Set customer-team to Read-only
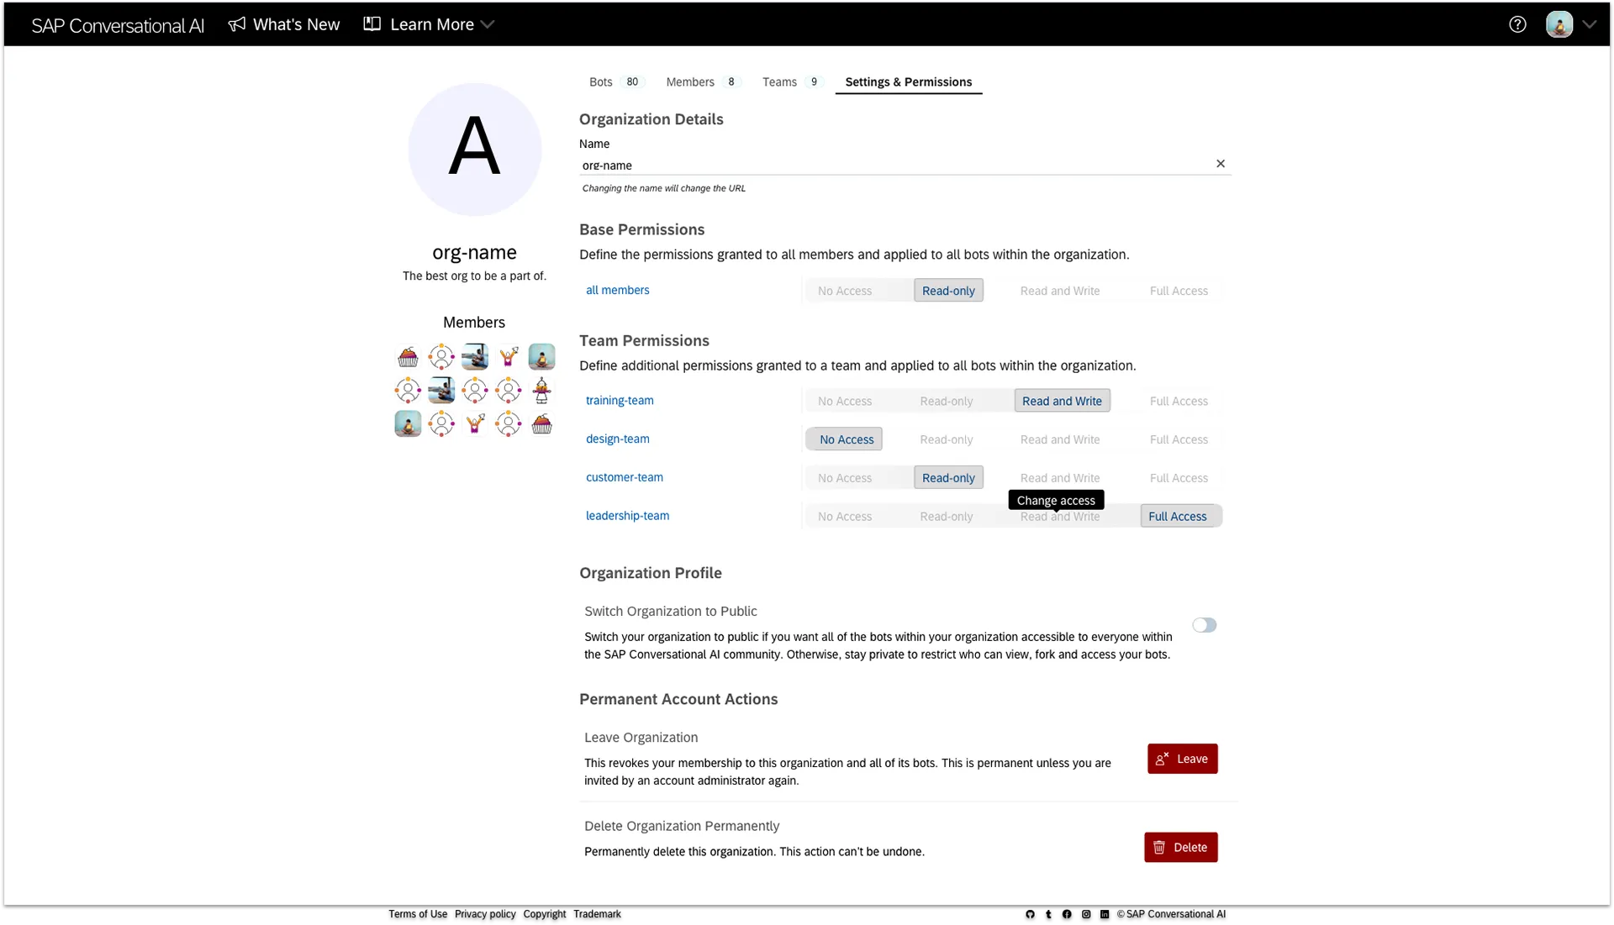 point(948,478)
